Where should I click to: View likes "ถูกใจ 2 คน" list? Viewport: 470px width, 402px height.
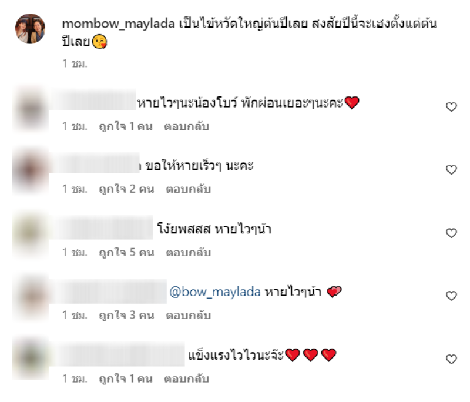pyautogui.click(x=126, y=189)
